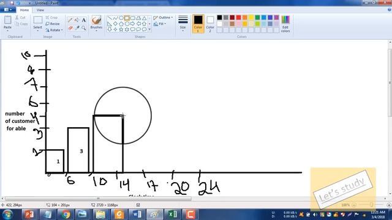
Task: Open Excel from the taskbar
Action: pyautogui.click(x=173, y=215)
